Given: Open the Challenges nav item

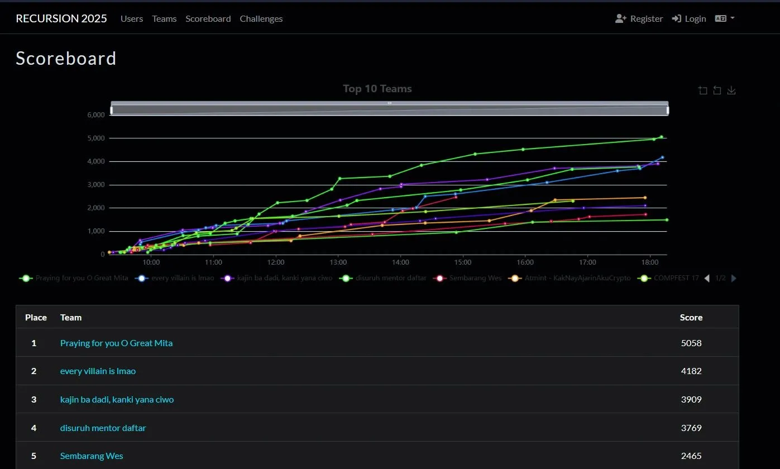Looking at the screenshot, I should 261,18.
